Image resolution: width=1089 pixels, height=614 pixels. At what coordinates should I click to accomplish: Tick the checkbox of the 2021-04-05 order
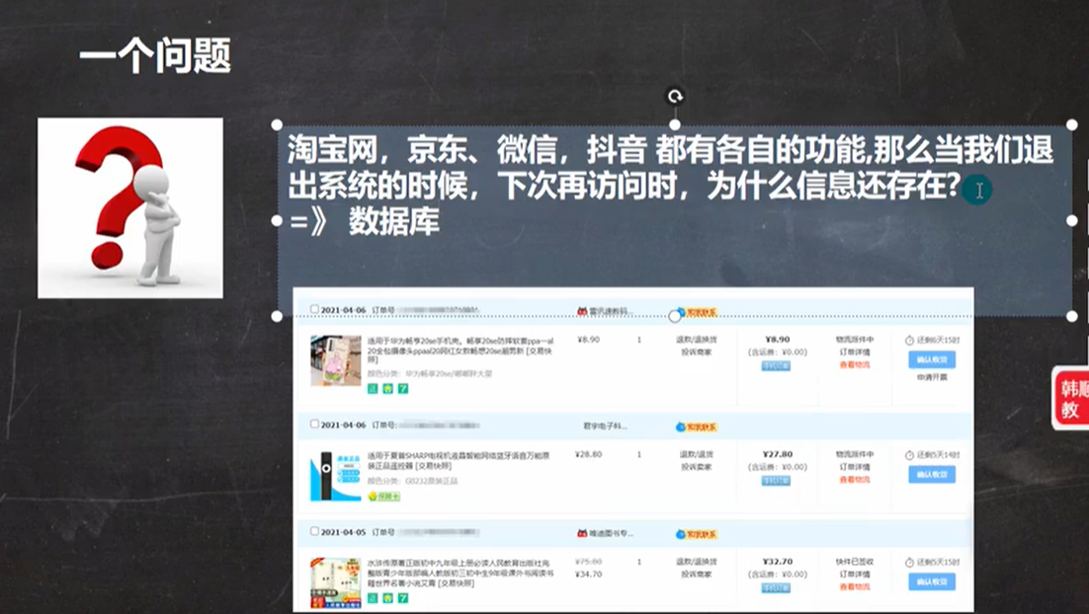click(314, 531)
